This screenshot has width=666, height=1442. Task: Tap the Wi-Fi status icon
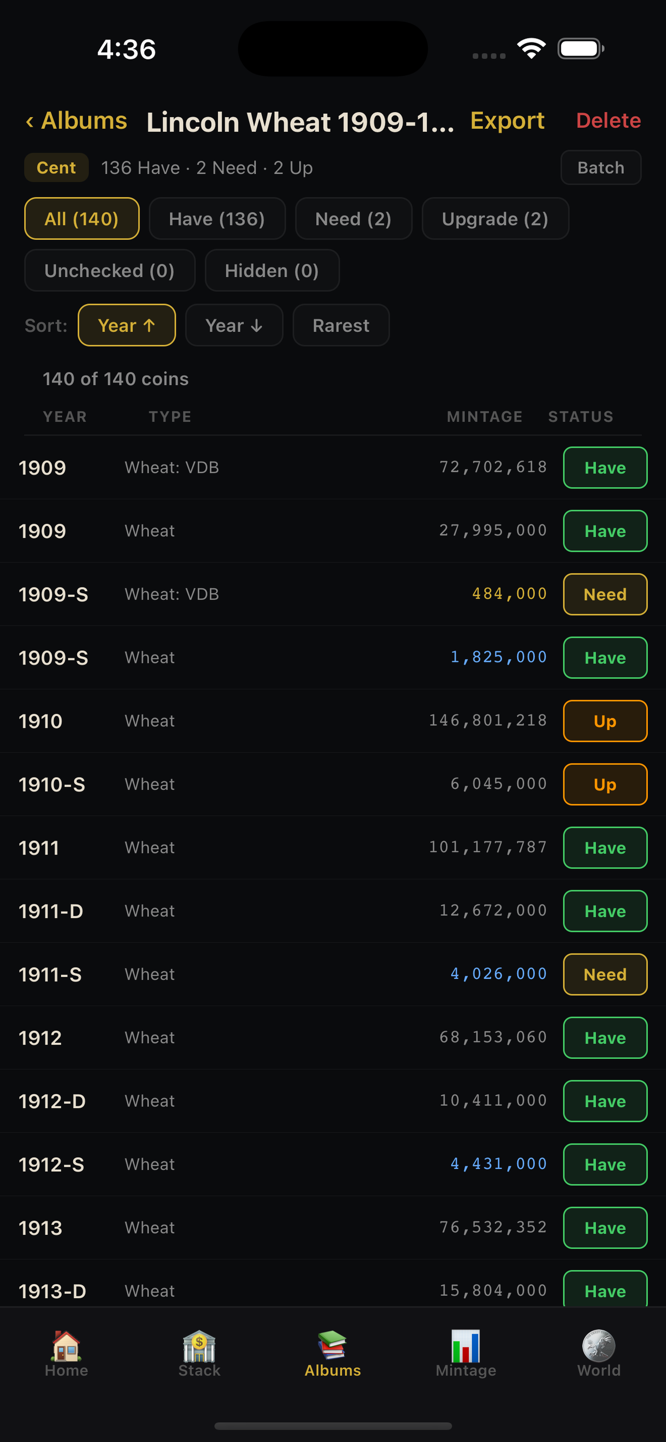[531, 49]
